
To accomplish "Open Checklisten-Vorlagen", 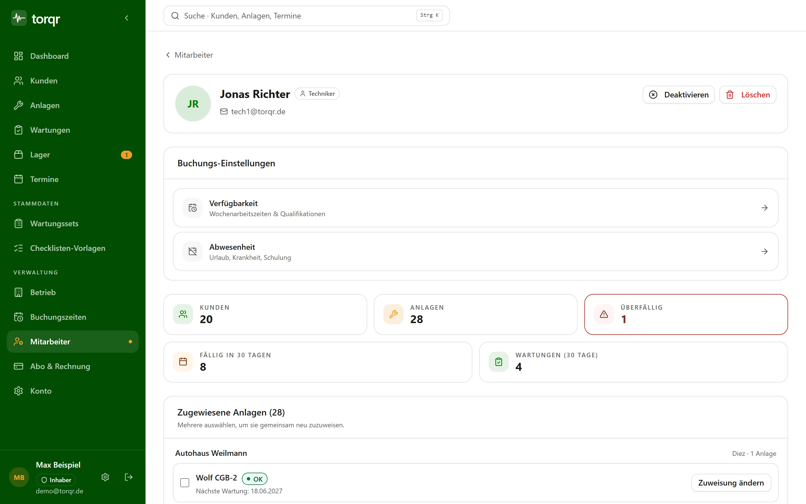I will [72, 248].
